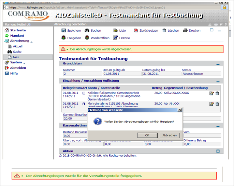The height and width of the screenshot is (186, 234).
Task: Maximize the toolbar panel via square icon
Action: pyautogui.click(x=211, y=30)
